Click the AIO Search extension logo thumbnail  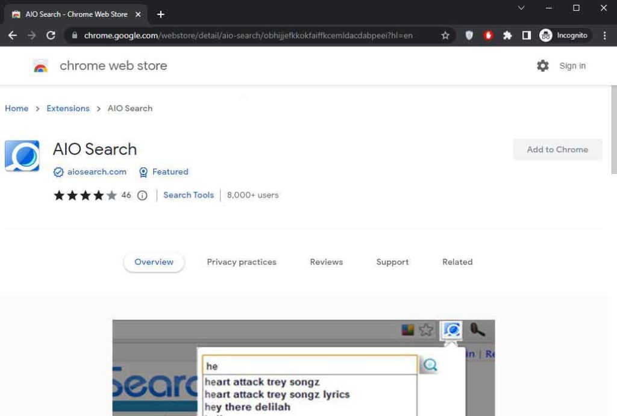point(22,155)
